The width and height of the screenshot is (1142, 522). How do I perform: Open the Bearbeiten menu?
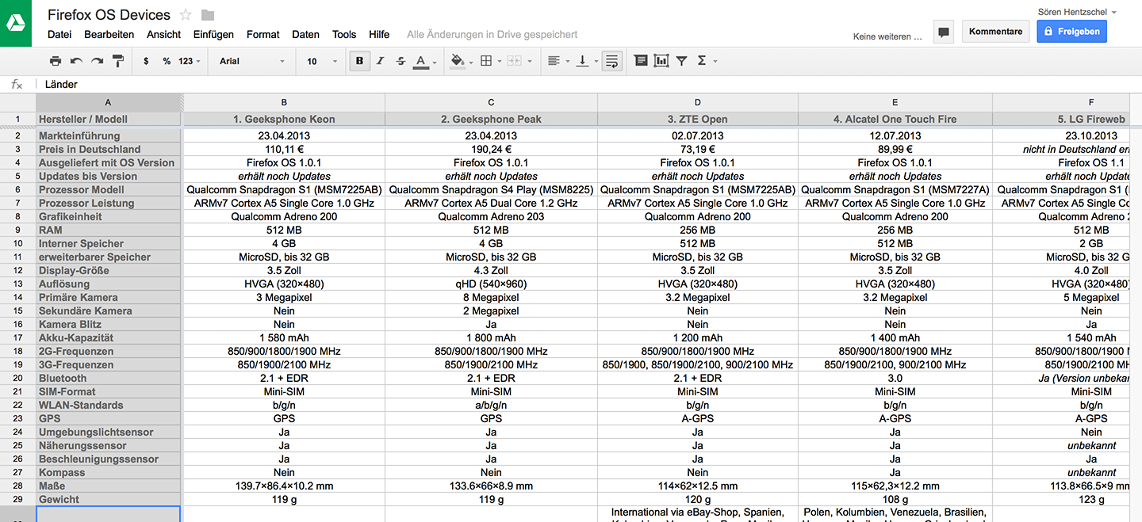point(109,34)
